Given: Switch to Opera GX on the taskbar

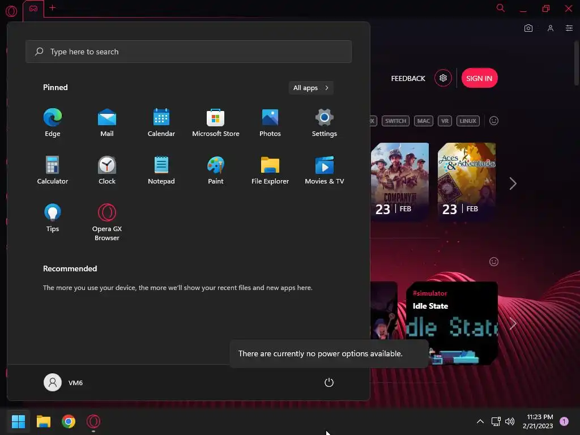Looking at the screenshot, I should (93, 421).
